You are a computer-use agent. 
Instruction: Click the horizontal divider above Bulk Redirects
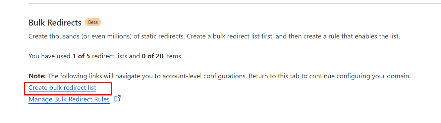click(235, 4)
